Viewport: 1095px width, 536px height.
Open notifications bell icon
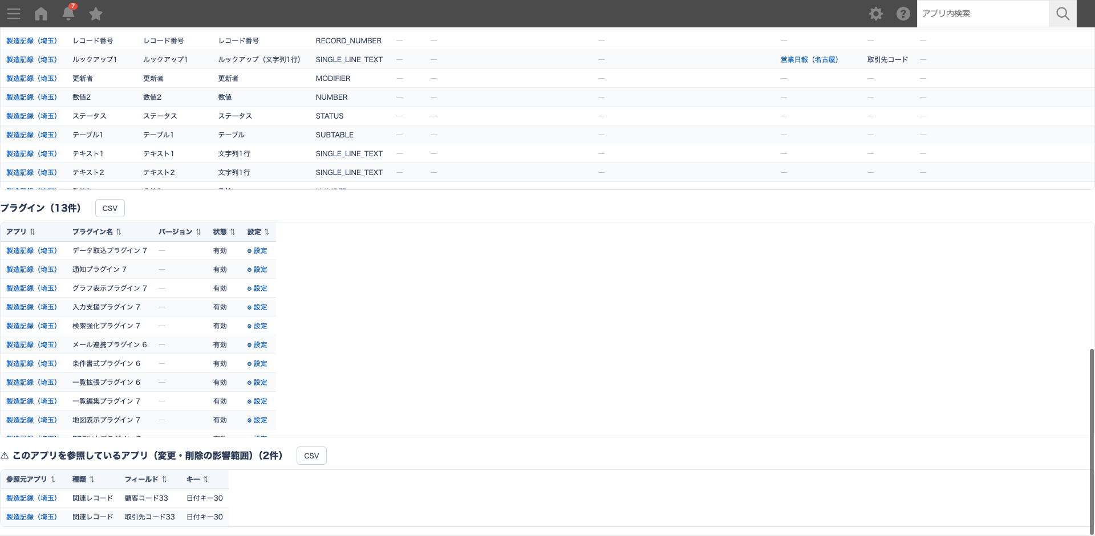click(68, 13)
